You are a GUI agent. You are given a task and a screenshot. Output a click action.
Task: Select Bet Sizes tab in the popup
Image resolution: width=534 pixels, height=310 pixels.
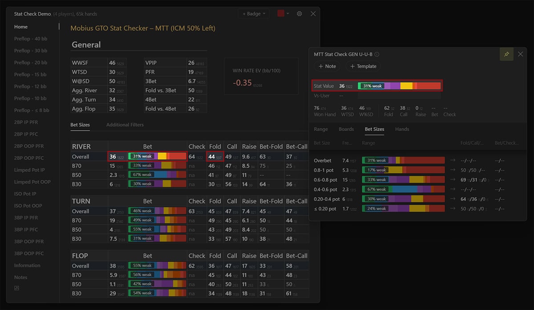pyautogui.click(x=374, y=129)
